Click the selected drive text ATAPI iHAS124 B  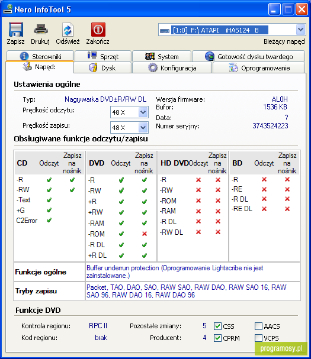point(220,30)
